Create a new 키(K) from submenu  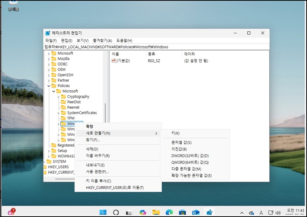(195, 133)
